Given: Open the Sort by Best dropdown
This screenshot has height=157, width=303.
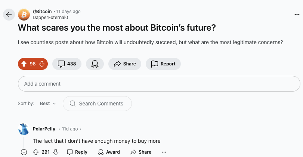Looking at the screenshot, I should pyautogui.click(x=48, y=104).
